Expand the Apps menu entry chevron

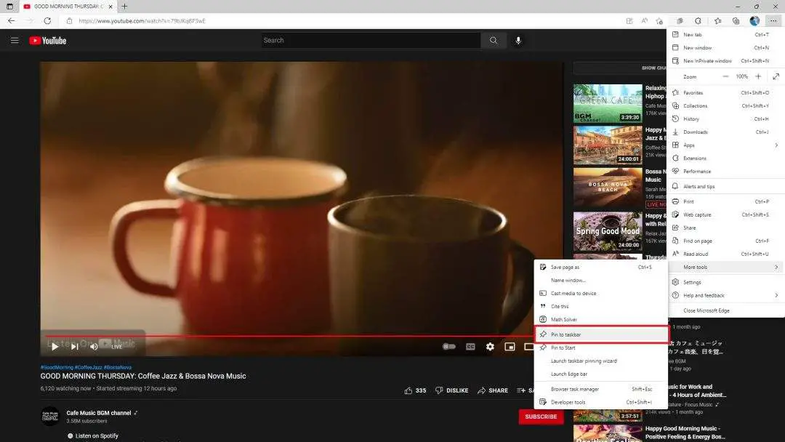(x=775, y=145)
